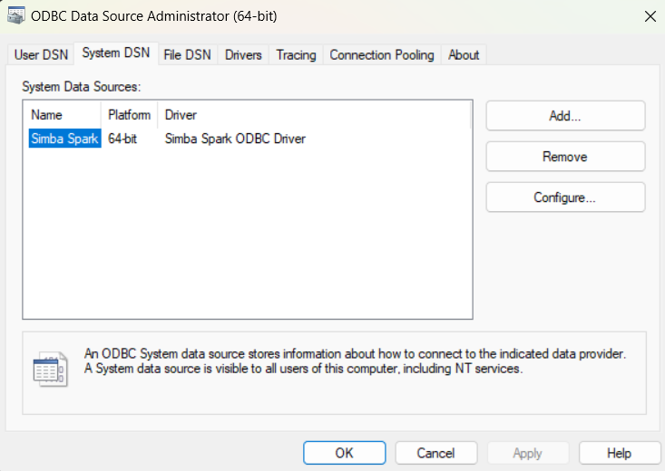Go to the Drivers tab

click(243, 55)
